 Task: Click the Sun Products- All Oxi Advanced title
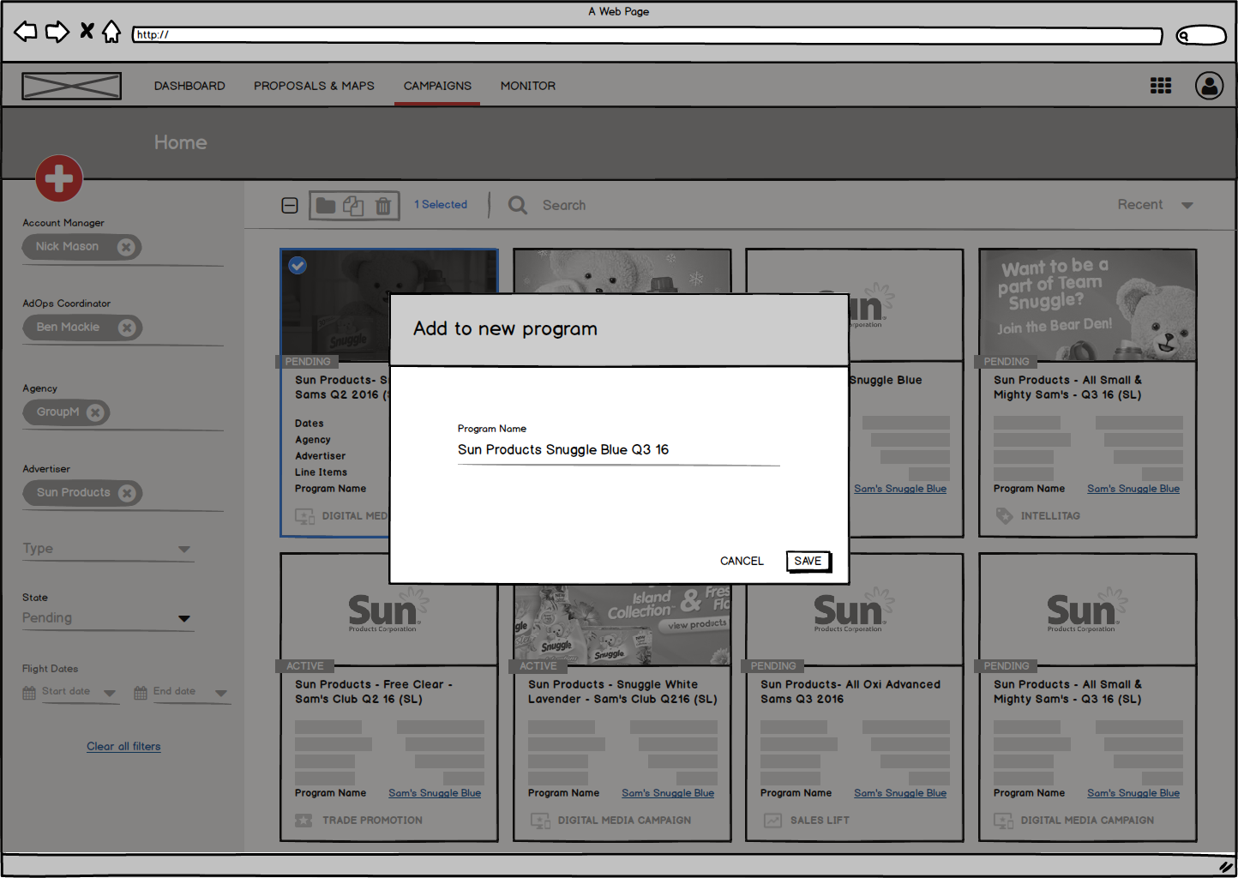coord(850,692)
